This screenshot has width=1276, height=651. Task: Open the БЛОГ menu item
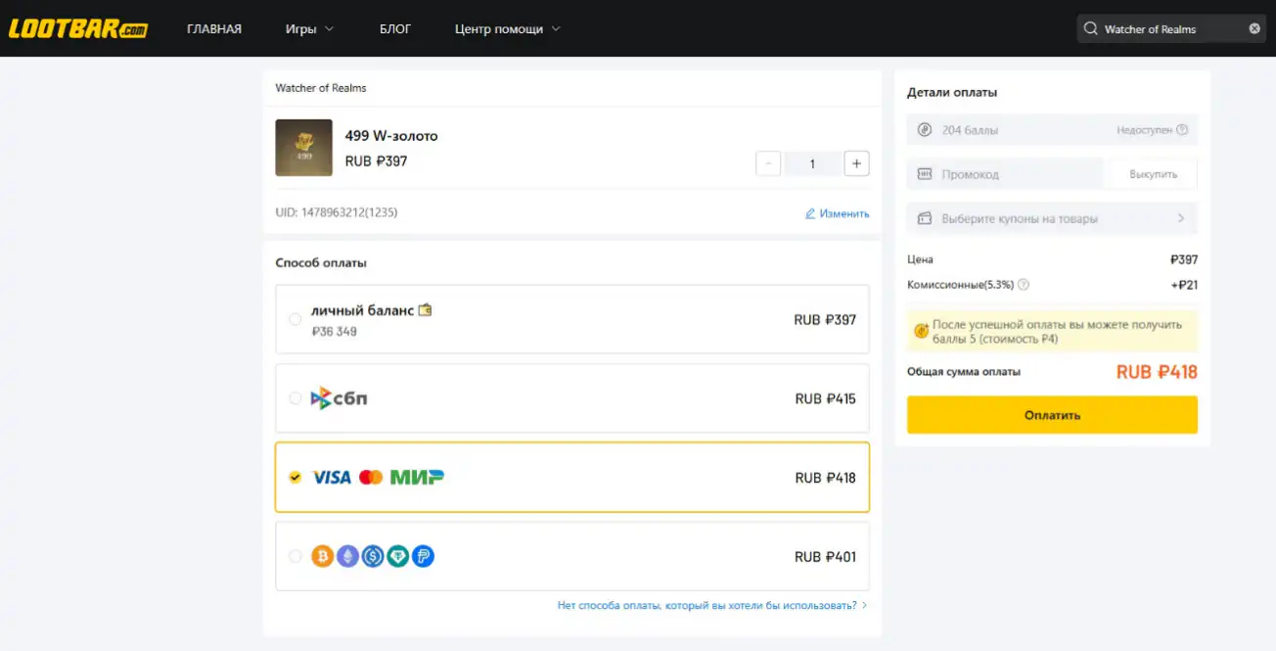coord(395,28)
